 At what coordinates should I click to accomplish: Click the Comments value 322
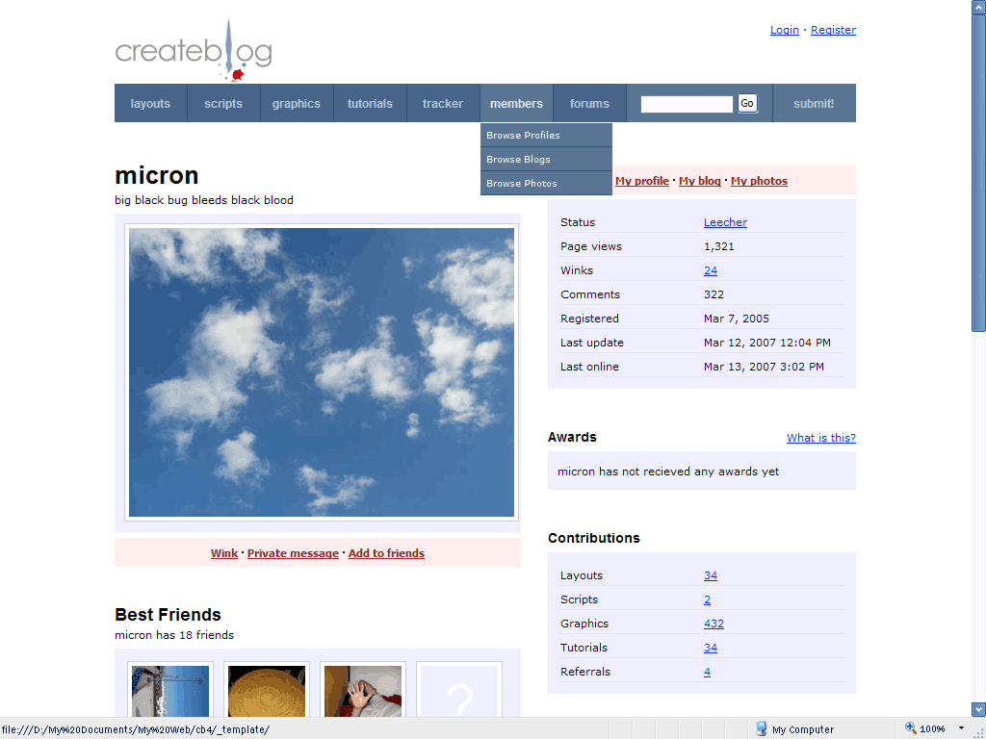(x=714, y=294)
